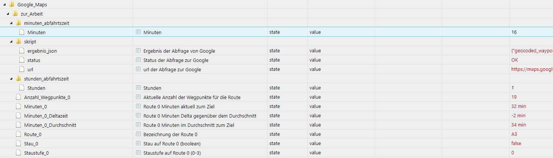Viewport: 553px width, 158px height.
Task: Click the false value of Stau_0
Action: 517,144
